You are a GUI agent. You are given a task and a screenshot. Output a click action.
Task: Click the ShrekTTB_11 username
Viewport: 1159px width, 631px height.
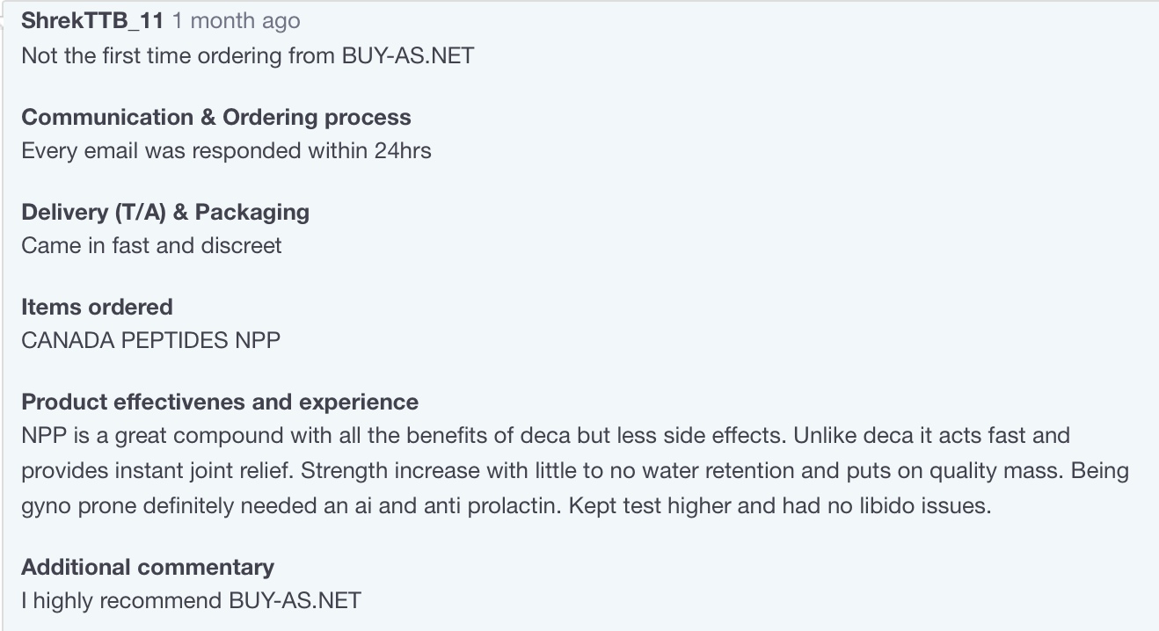click(x=91, y=21)
